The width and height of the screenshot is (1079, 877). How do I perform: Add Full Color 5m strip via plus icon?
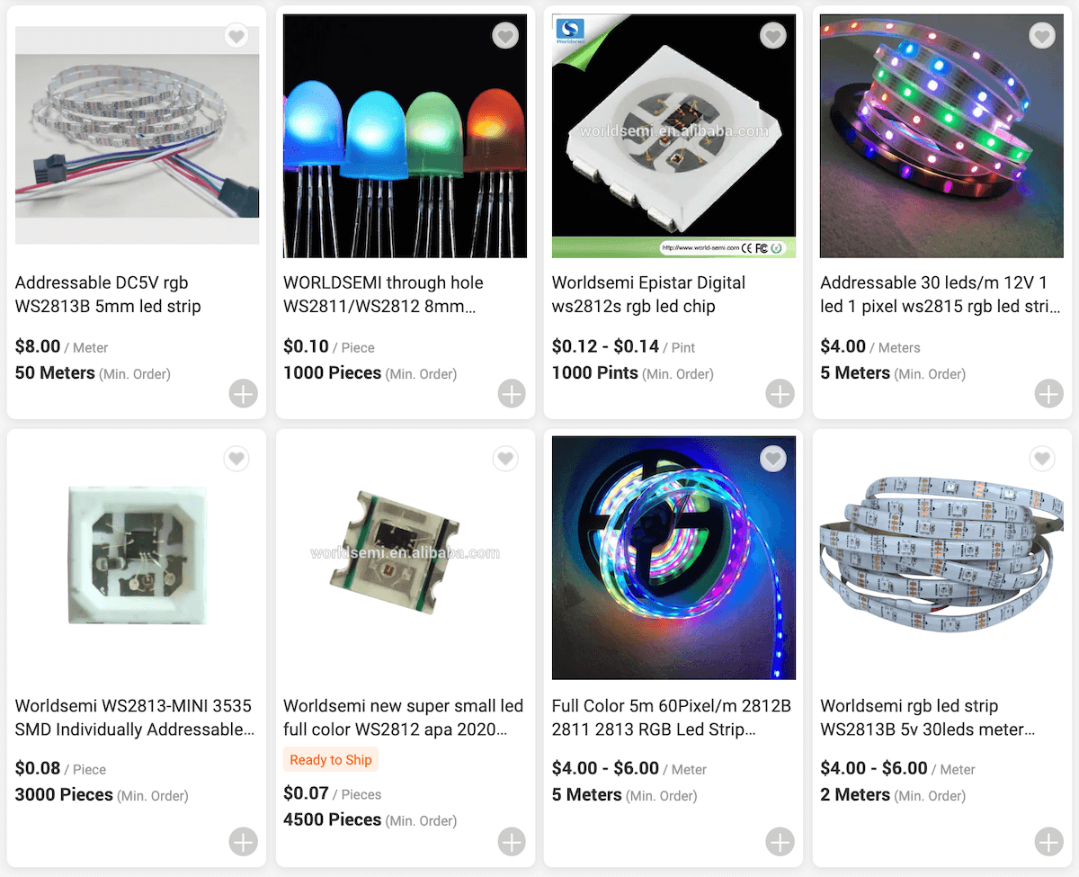(780, 842)
